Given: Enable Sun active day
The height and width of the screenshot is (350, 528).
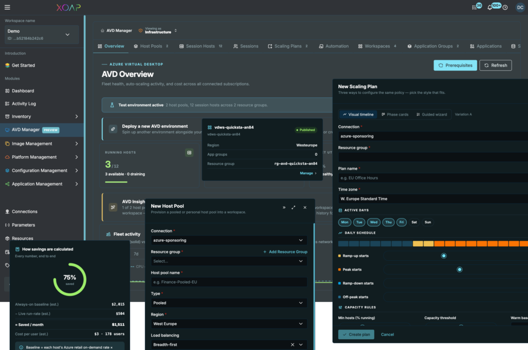Looking at the screenshot, I should [427, 222].
